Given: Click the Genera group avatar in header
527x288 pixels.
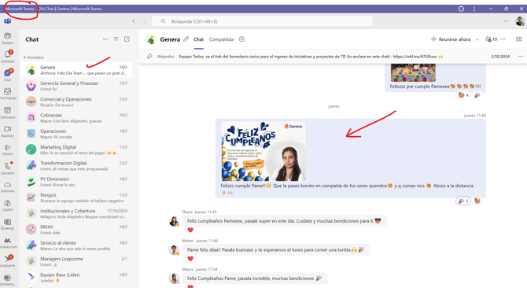Looking at the screenshot, I should pyautogui.click(x=151, y=39).
